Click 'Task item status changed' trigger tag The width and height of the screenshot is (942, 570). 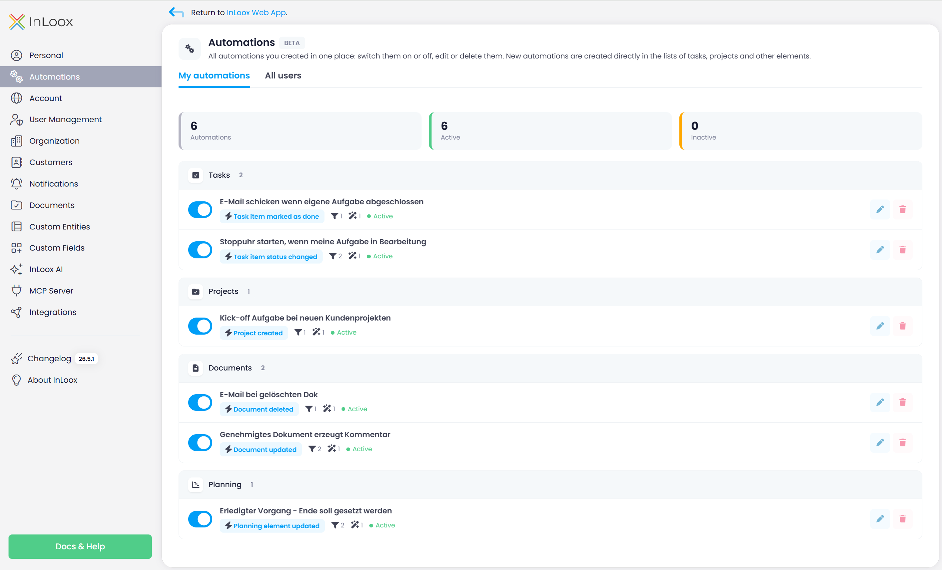coord(271,256)
